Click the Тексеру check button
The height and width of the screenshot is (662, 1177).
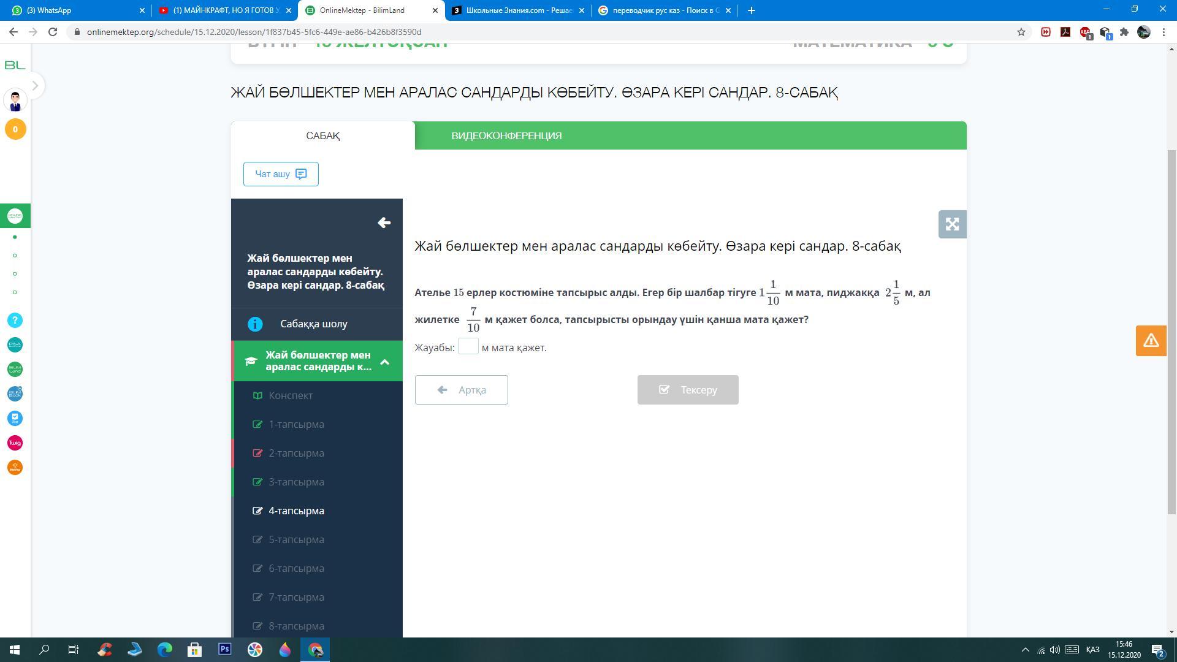[687, 390]
